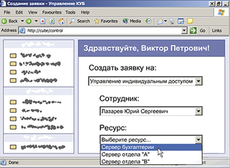Select 'Сервер бухгалтерии' from the list
Viewport: 230px width, 168px height.
tap(151, 147)
